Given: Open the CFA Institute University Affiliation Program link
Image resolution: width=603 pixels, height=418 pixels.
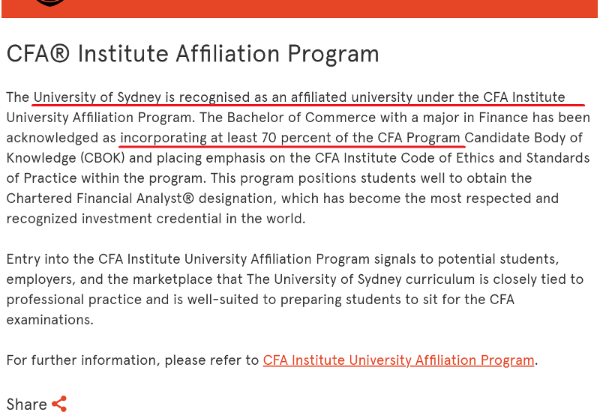Looking at the screenshot, I should point(398,360).
